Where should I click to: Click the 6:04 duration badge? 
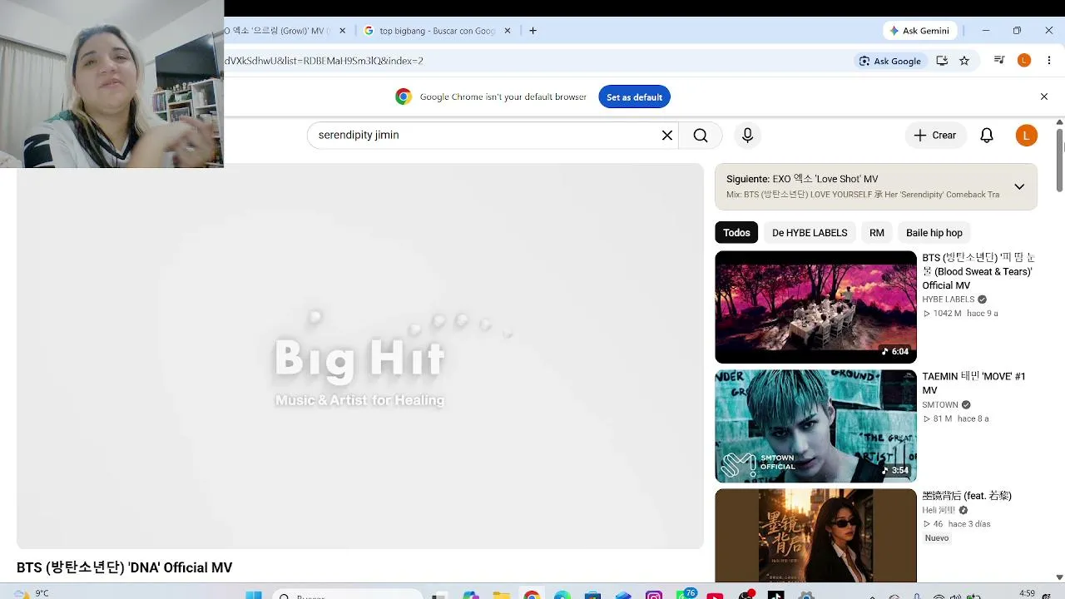coord(895,352)
